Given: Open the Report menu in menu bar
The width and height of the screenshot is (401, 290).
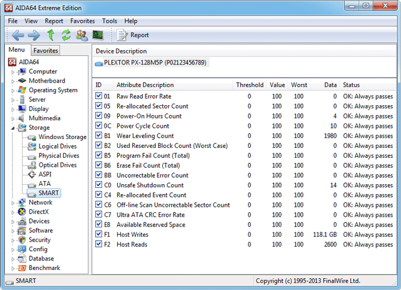Looking at the screenshot, I should pos(54,21).
